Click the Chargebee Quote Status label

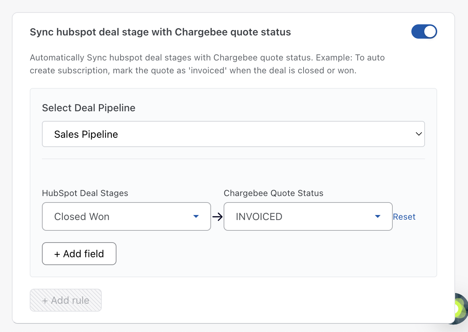(x=273, y=193)
